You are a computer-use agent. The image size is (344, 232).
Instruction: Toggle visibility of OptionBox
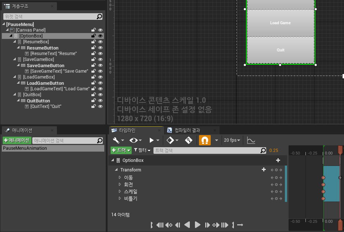(100, 36)
